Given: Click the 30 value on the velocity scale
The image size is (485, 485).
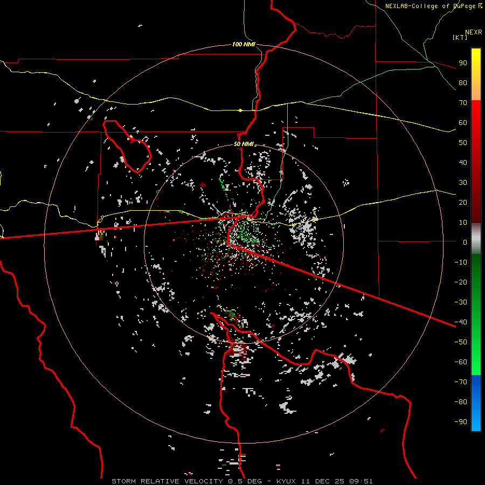Looking at the screenshot, I should click(x=463, y=183).
